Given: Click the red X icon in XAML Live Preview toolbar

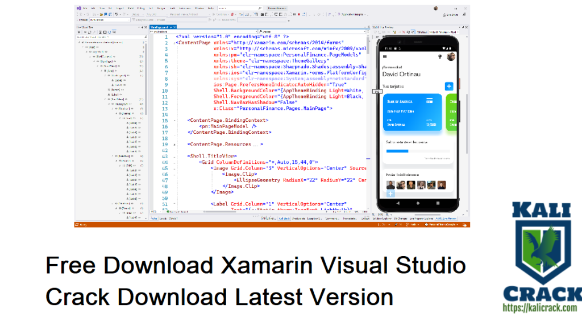Looking at the screenshot, I should [404, 32].
